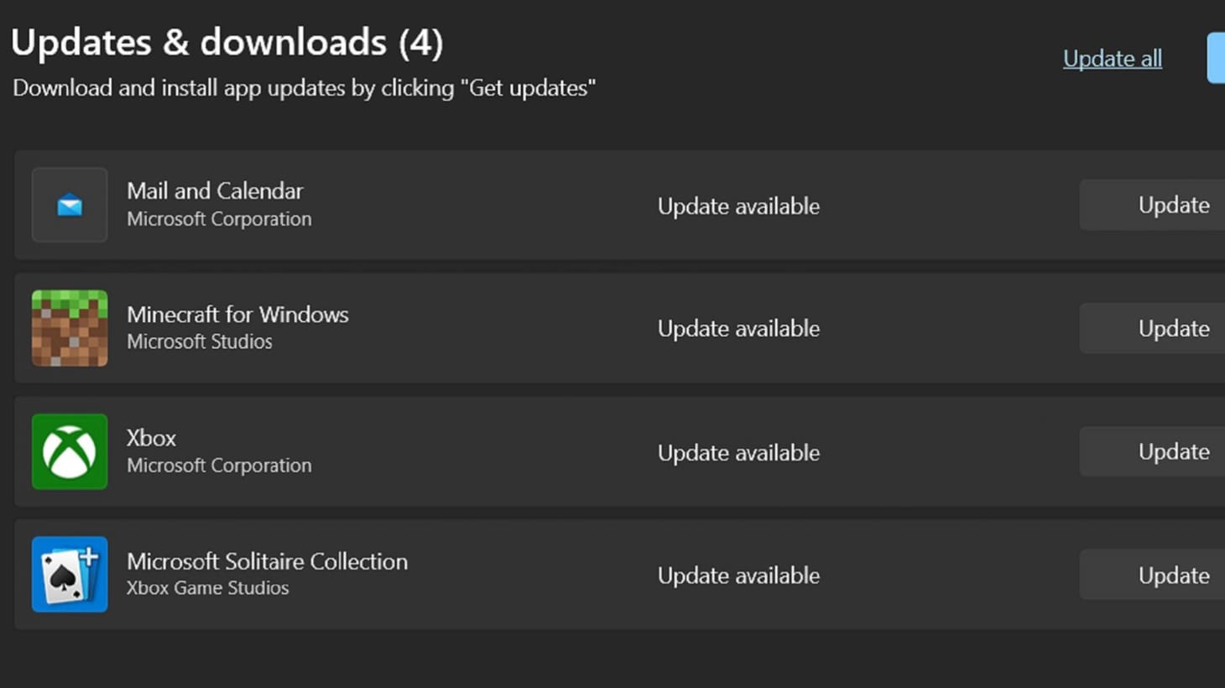
Task: Update Microsoft Solitaire Collection
Action: pyautogui.click(x=1172, y=575)
